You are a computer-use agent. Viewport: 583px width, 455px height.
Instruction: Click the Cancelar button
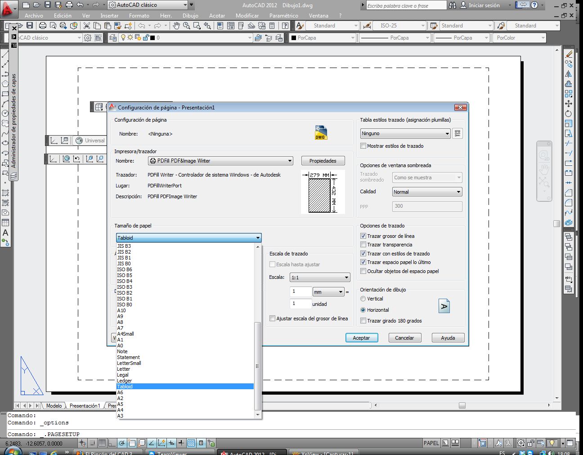tap(404, 338)
